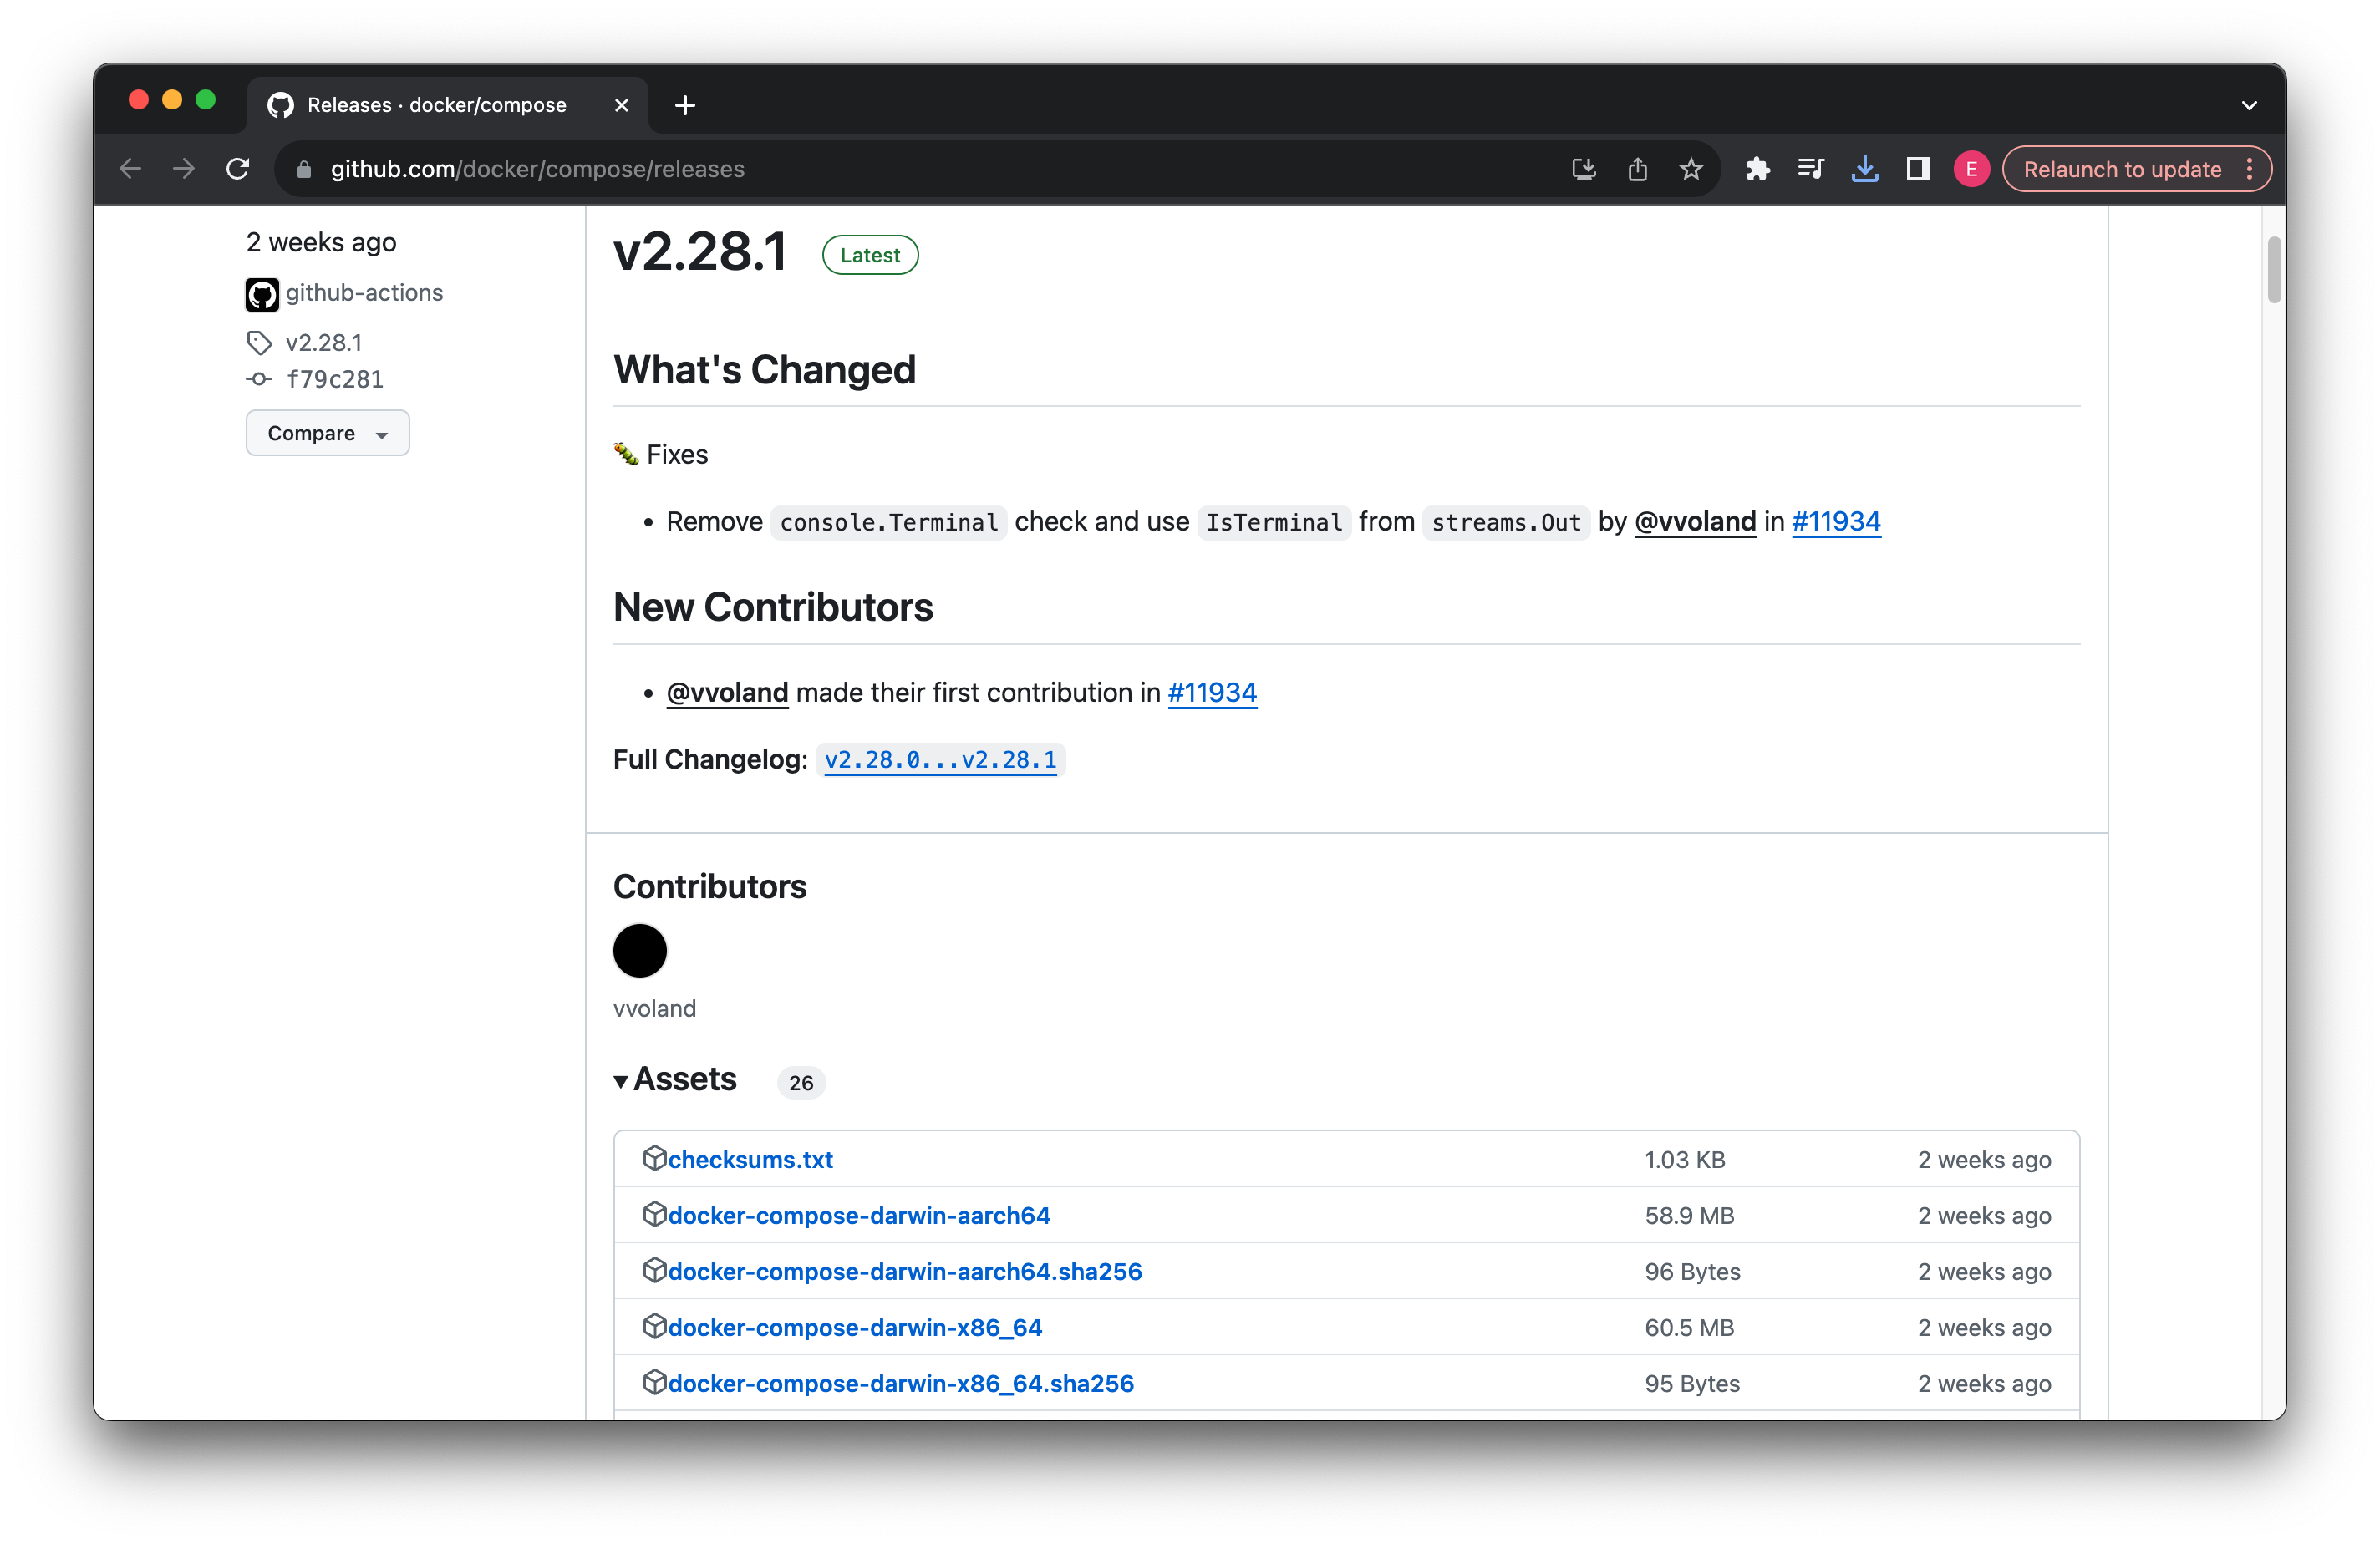Go back with the browser back arrow
The image size is (2380, 1544).
[x=130, y=169]
